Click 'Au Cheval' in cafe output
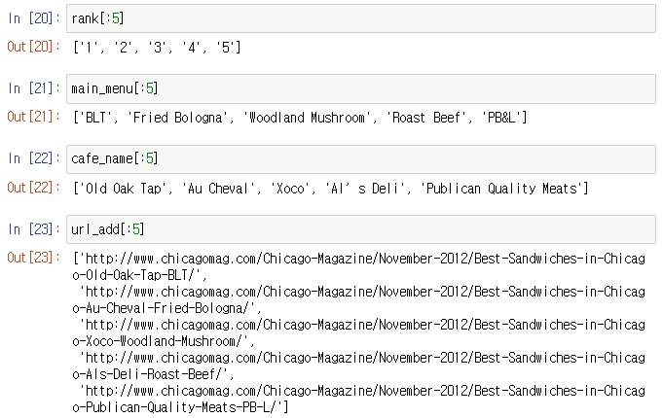This screenshot has height=418, width=663. coord(218,189)
